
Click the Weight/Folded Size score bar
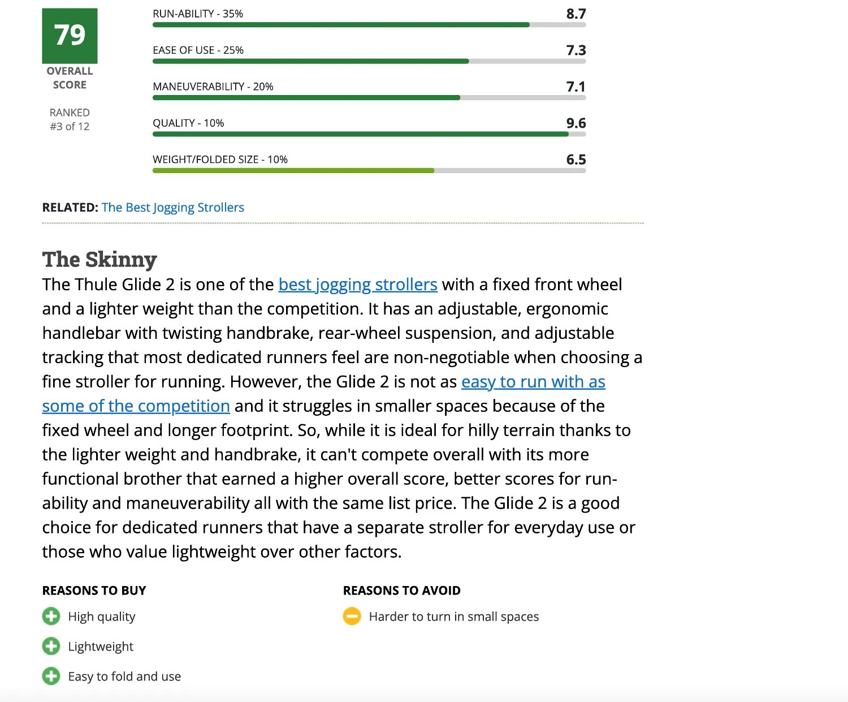point(369,170)
